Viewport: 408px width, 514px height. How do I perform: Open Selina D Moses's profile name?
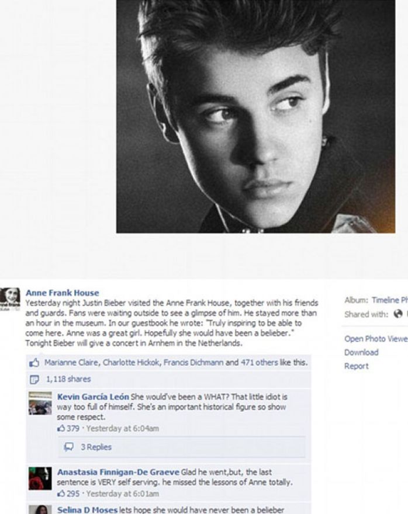pyautogui.click(x=87, y=510)
